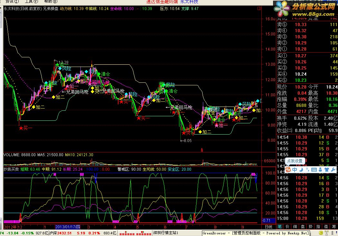Switch to the 笔 tick tab

[279, 227]
